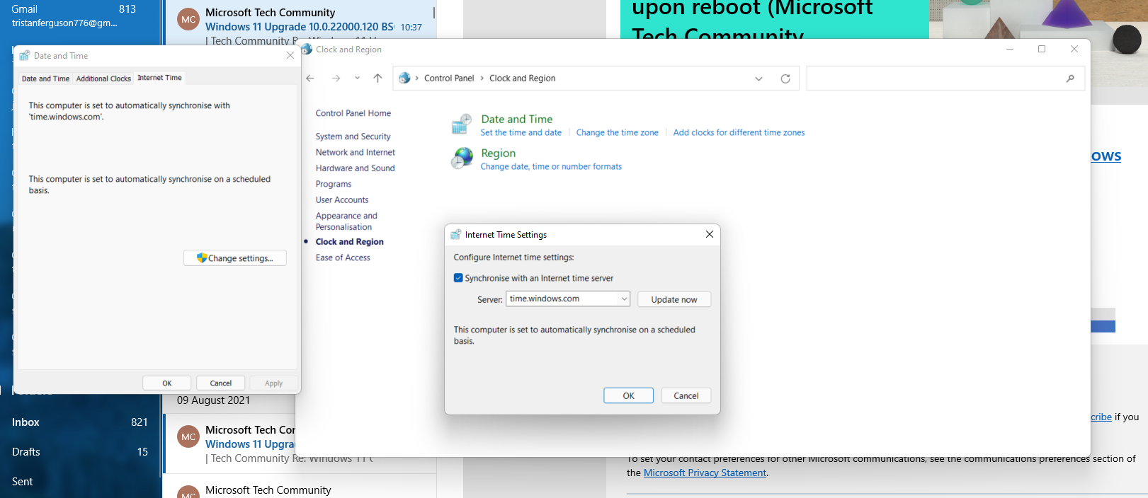Viewport: 1148px width, 498px height.
Task: Open Inbox folder in Mail app
Action: click(80, 422)
